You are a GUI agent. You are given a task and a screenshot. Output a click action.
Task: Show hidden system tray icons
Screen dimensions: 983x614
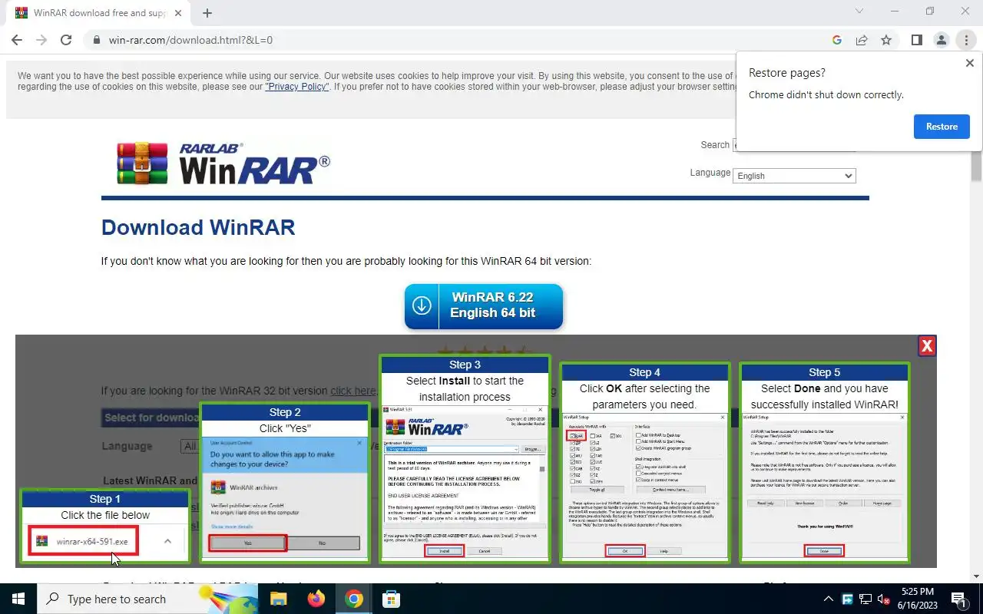[x=828, y=599]
